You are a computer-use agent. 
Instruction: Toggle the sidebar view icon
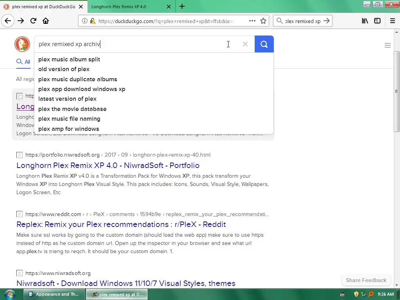point(377,21)
